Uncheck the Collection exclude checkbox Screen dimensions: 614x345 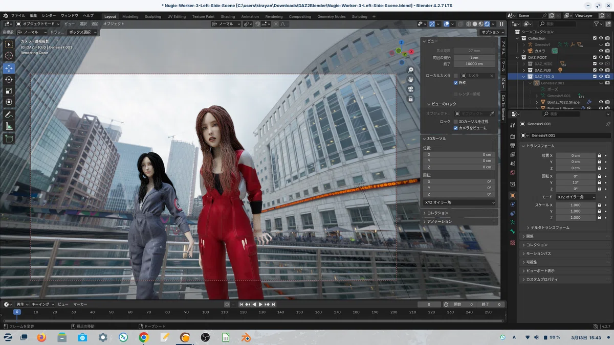tap(595, 38)
